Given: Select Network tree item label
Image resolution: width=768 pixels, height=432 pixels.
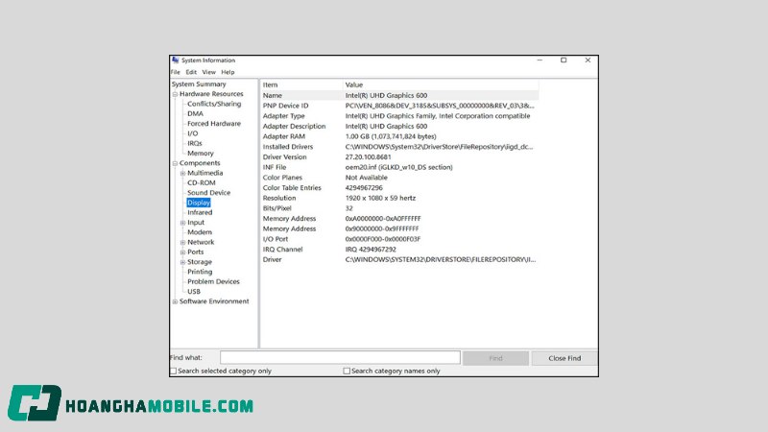Looking at the screenshot, I should 201,242.
